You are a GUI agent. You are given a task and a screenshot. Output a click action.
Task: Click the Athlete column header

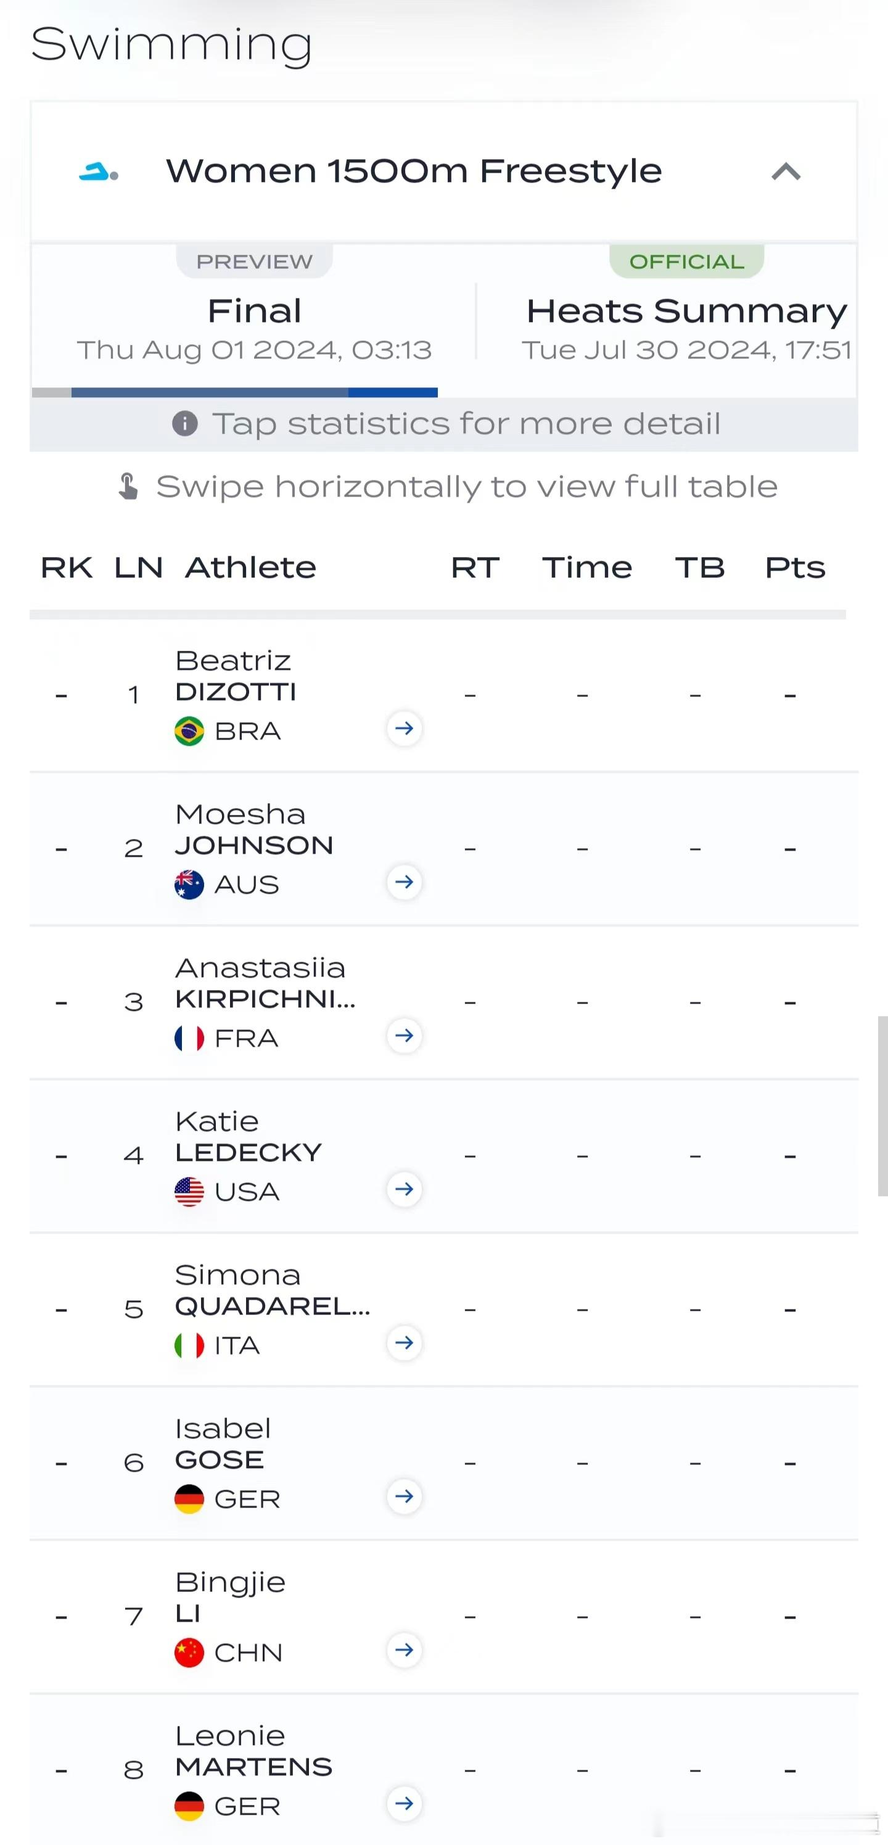click(x=250, y=568)
